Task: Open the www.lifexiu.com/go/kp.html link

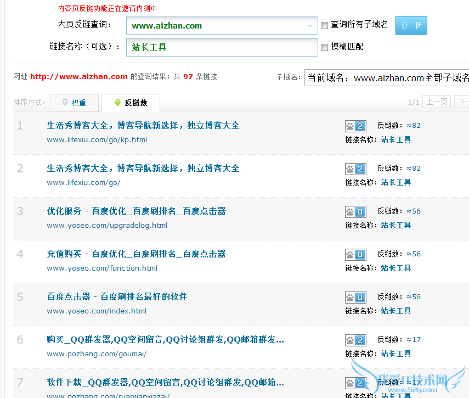Action: (97, 139)
